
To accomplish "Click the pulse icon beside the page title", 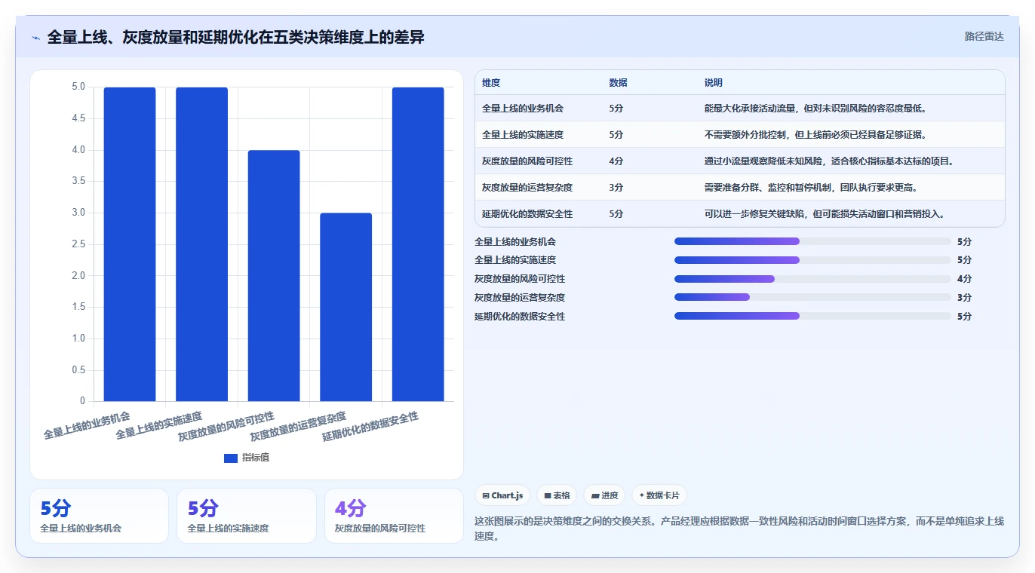I will coord(35,38).
